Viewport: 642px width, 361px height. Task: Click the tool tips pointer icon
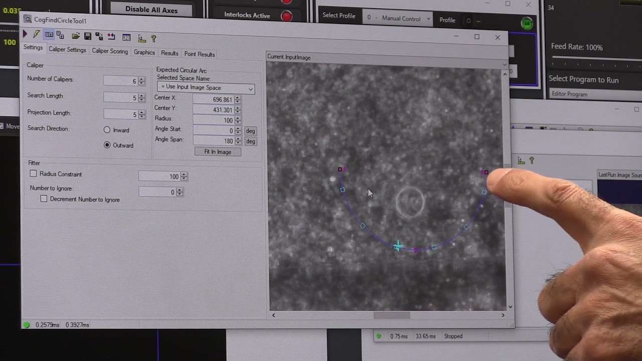click(142, 38)
